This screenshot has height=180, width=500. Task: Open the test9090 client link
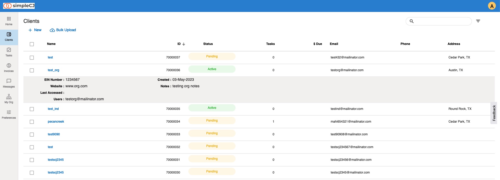pos(54,134)
